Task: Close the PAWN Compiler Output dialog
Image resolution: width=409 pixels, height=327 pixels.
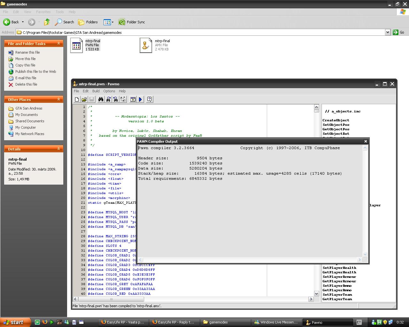Action: pyautogui.click(x=366, y=141)
